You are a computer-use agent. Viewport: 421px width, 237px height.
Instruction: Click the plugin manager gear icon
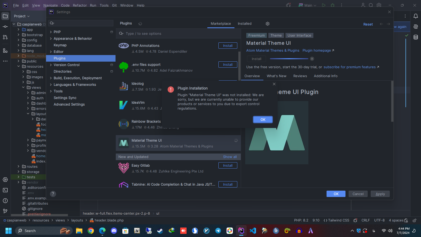pos(268,24)
